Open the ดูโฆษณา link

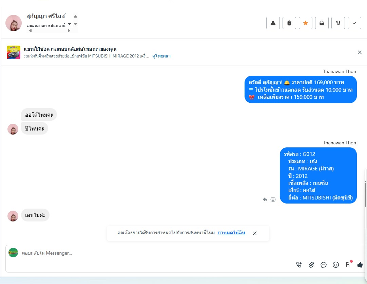161,56
